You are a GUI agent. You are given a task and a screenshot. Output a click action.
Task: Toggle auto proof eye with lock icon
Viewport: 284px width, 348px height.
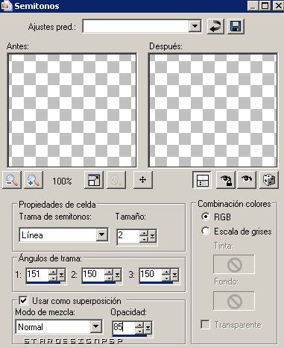coord(225,180)
